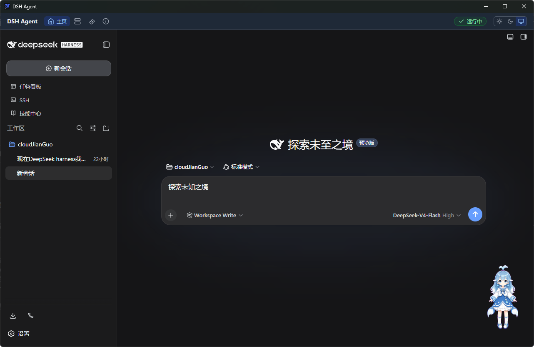
Task: Click the deepseek HARNESS logo
Action: [45, 45]
